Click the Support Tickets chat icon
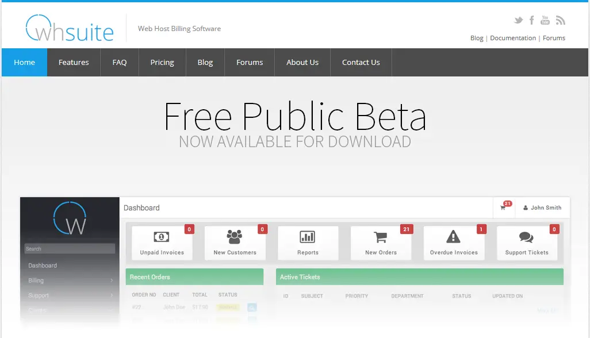Screen dimensions: 590x338 coord(526,237)
